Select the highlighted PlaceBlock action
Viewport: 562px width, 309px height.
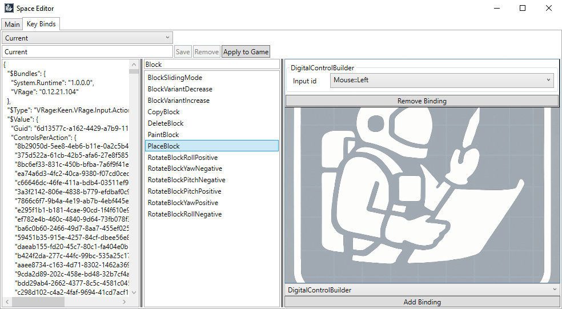(x=211, y=146)
